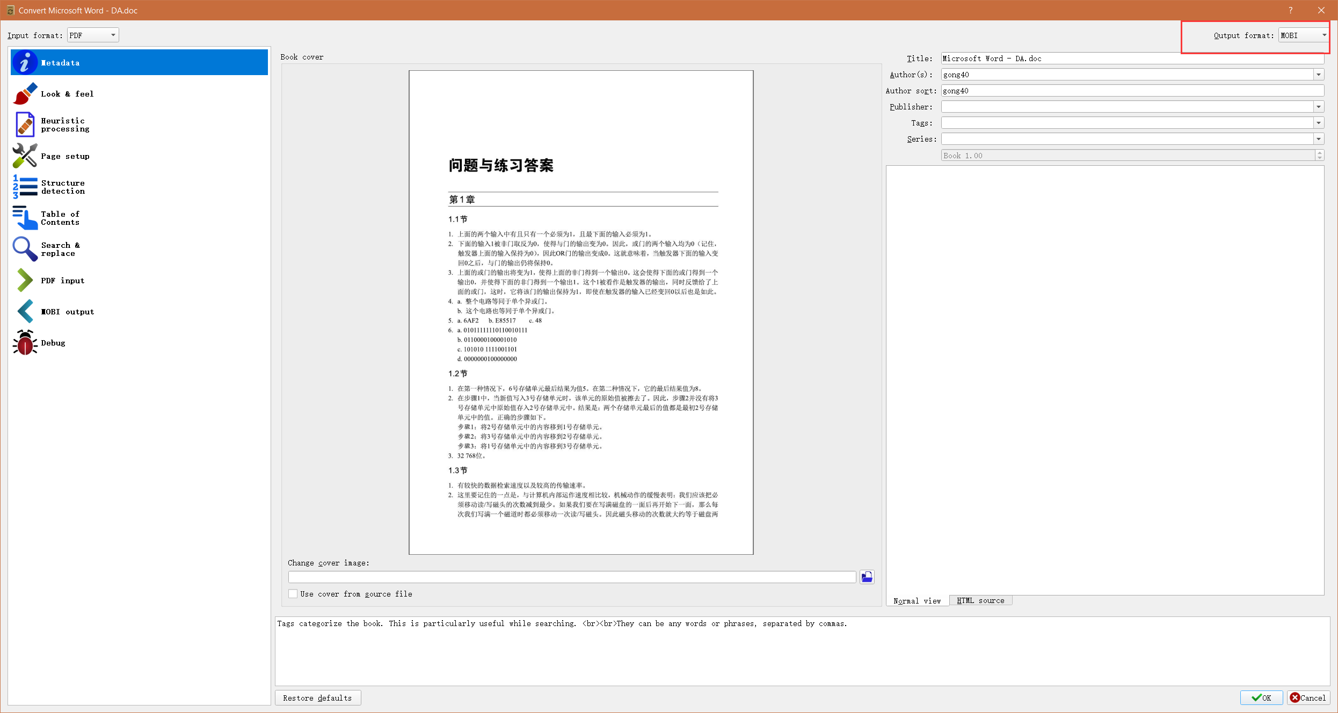This screenshot has height=713, width=1338.
Task: Click the MOBI output panel
Action: click(67, 311)
